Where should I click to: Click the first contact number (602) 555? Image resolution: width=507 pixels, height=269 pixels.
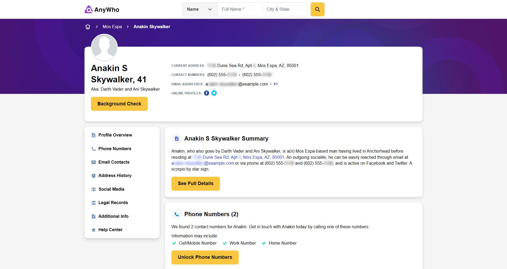[222, 75]
